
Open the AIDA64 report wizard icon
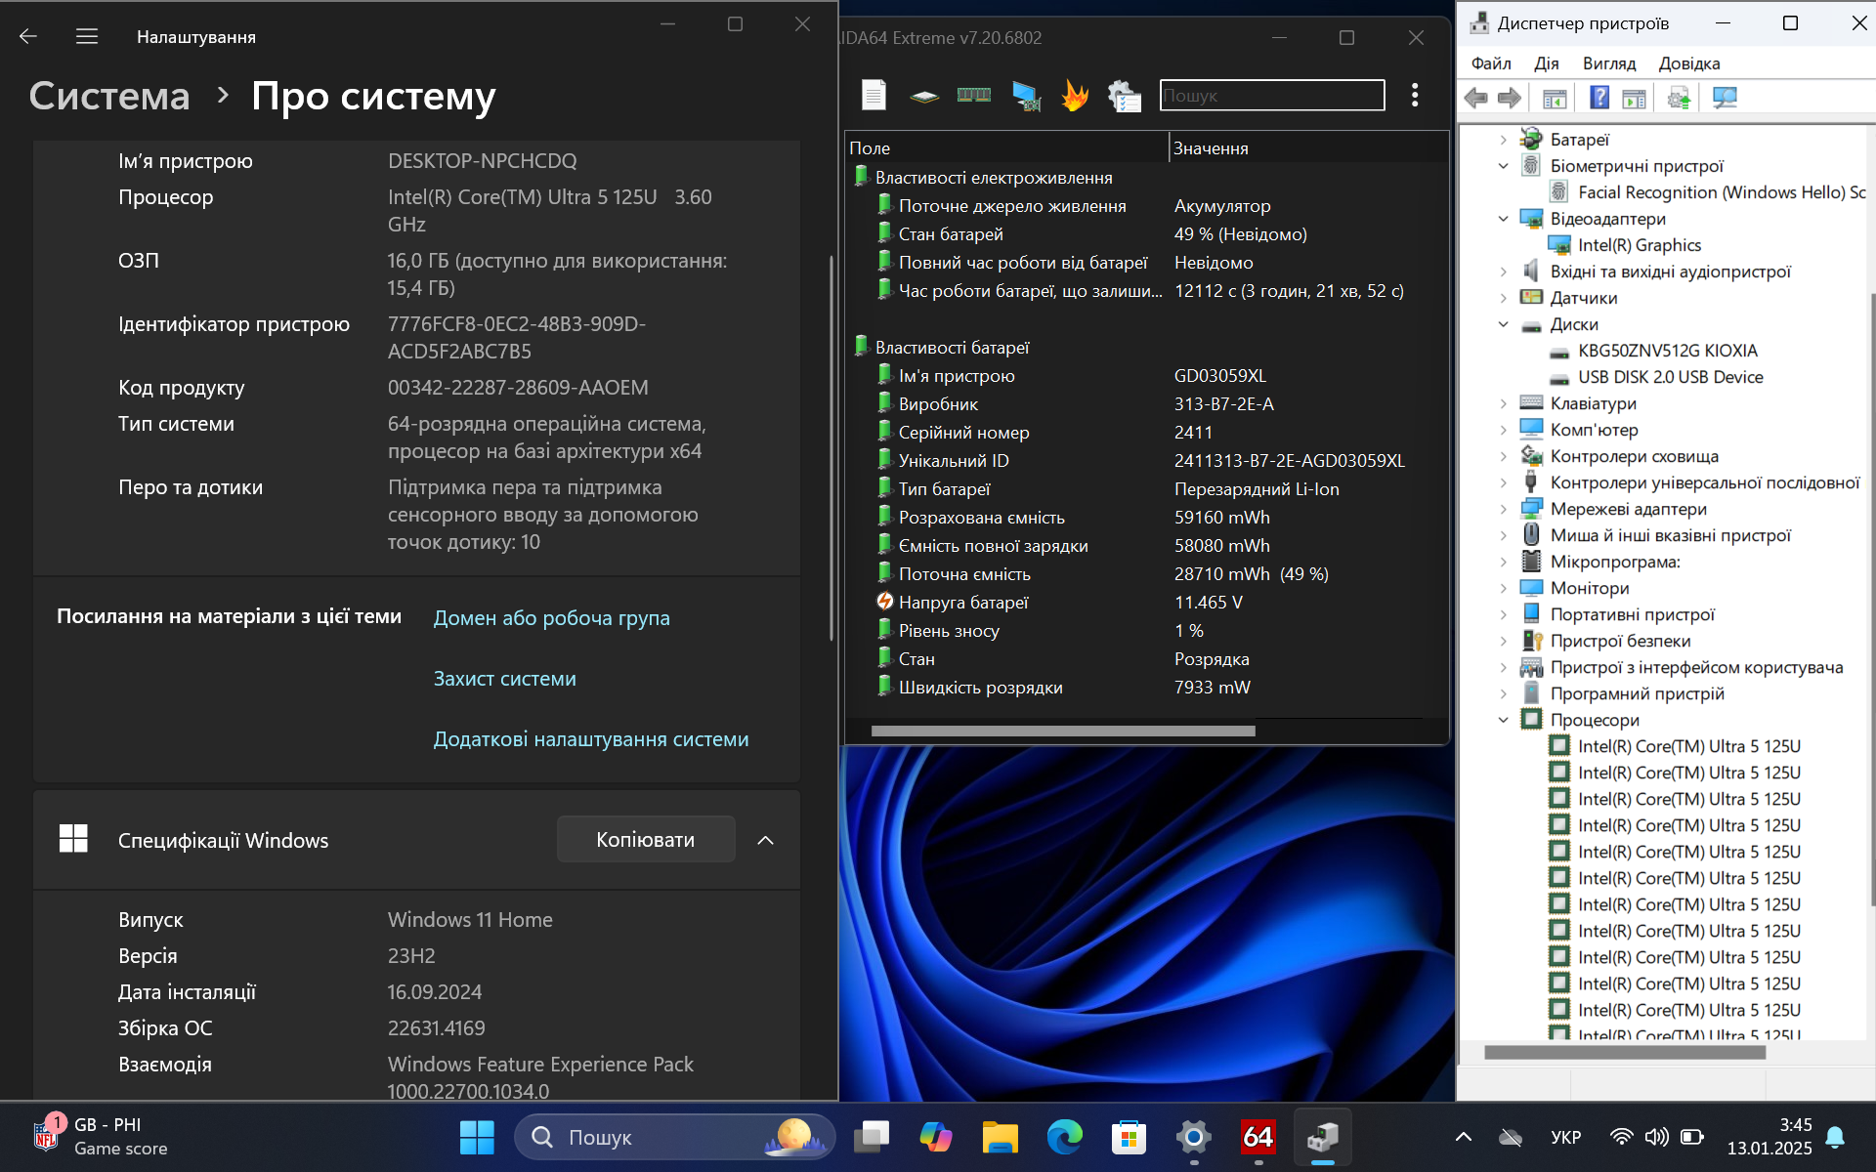pyautogui.click(x=1125, y=96)
